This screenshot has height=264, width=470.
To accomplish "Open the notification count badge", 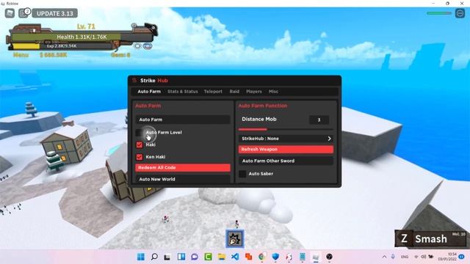I will [462, 257].
